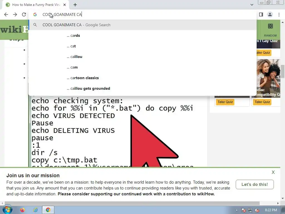285x214 pixels.
Task: Click Take Quiz button left of Zodiac card
Action: (x=225, y=102)
